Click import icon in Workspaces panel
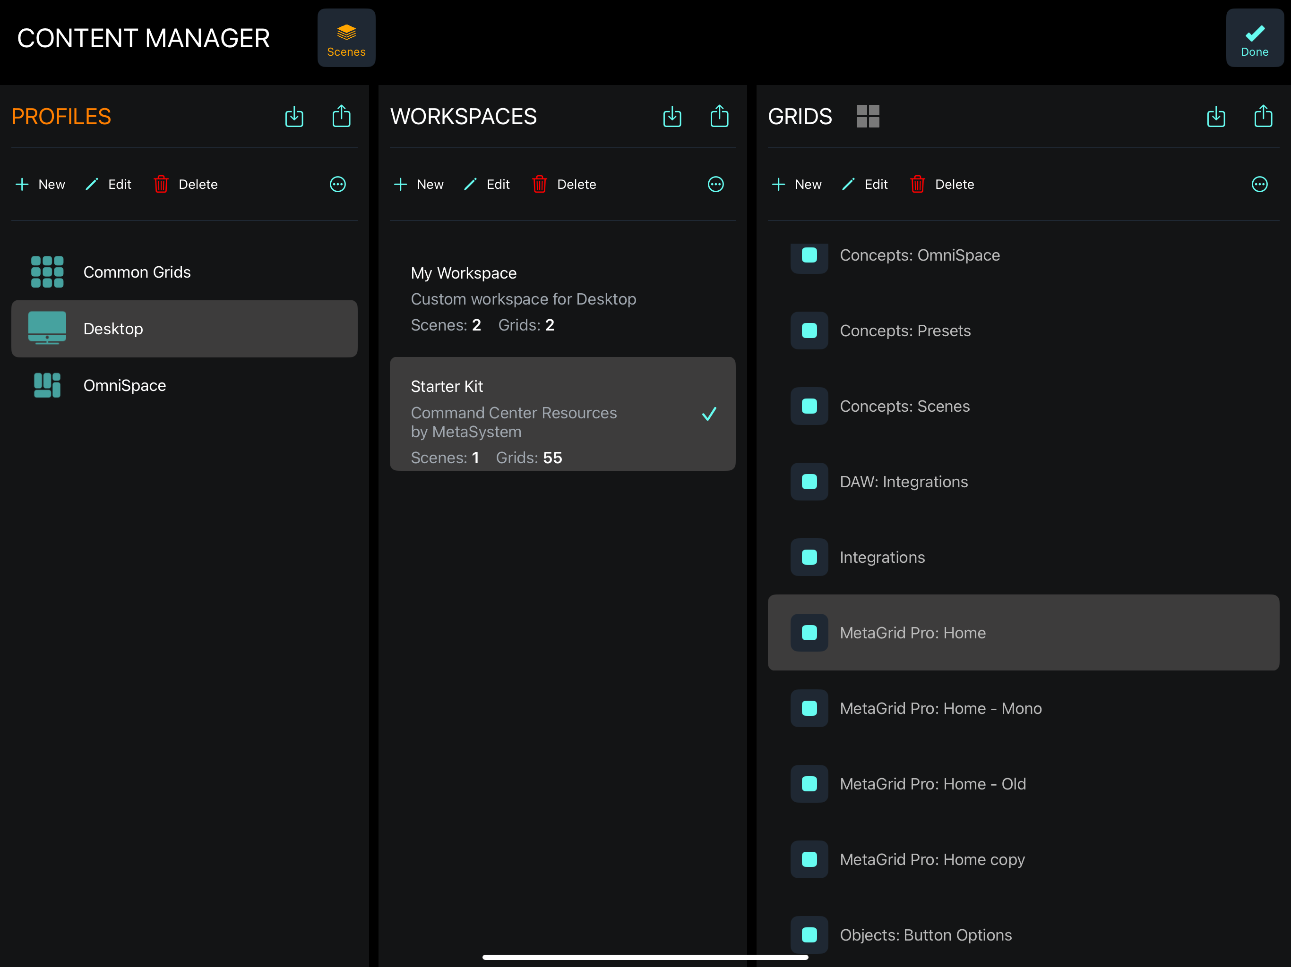Image resolution: width=1291 pixels, height=967 pixels. [x=672, y=117]
